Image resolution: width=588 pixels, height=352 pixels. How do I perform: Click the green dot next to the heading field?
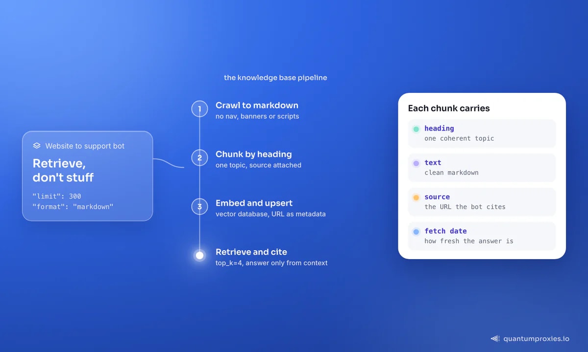point(416,129)
